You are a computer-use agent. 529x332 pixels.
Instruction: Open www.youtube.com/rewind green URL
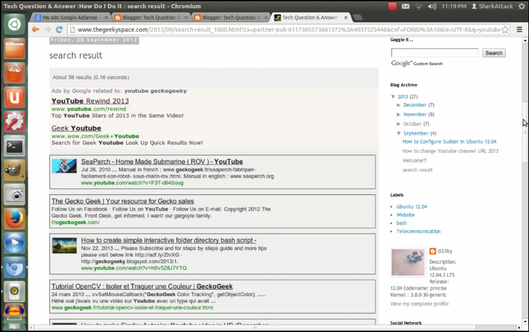coord(89,109)
